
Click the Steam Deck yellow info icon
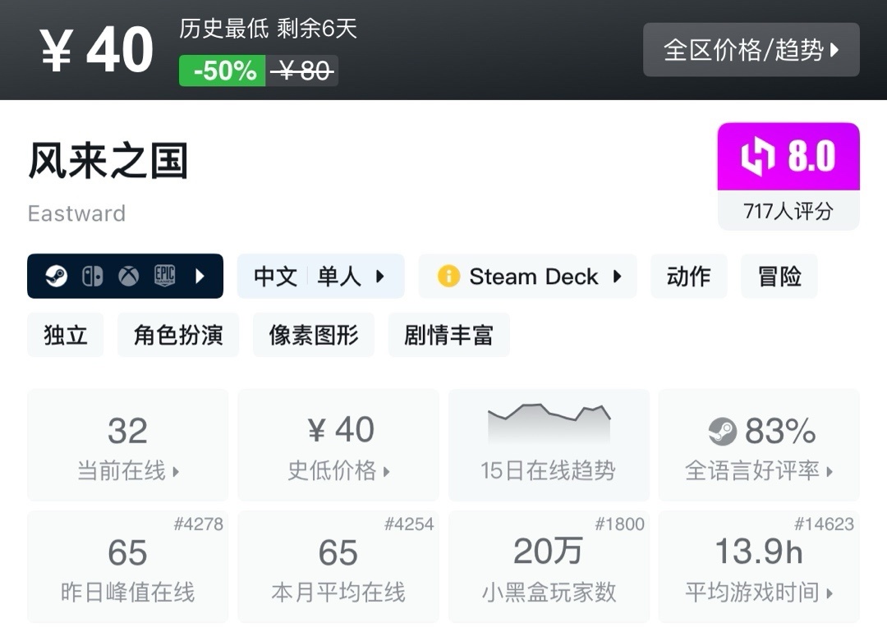(448, 277)
